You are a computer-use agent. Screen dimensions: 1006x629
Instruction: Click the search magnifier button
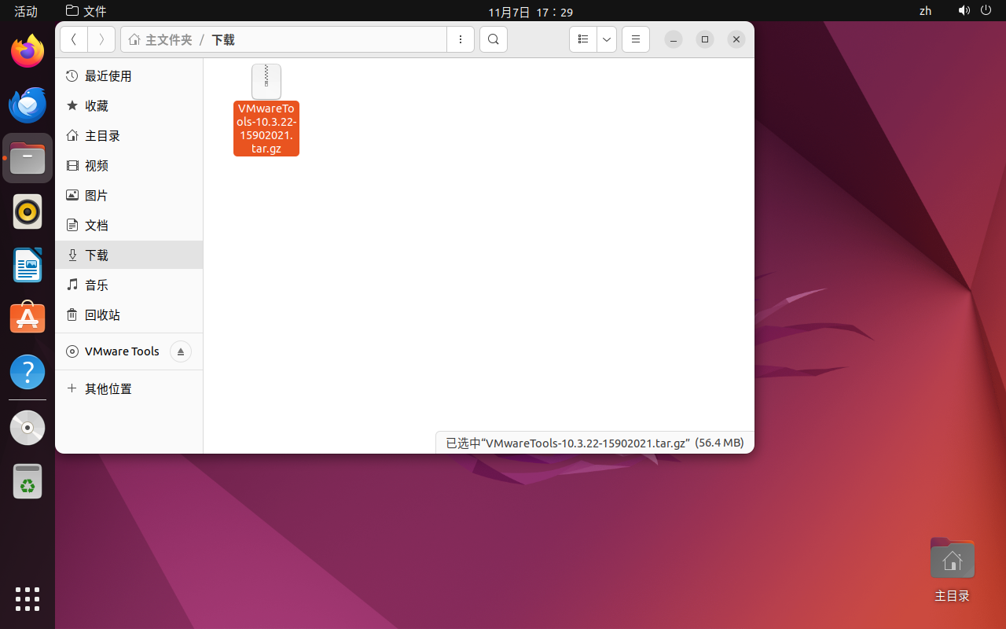coord(493,39)
